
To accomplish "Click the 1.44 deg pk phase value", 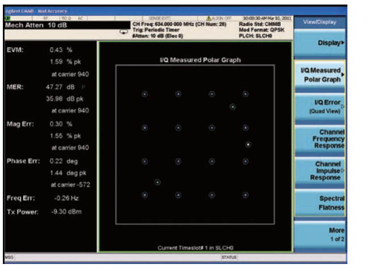I will coord(68,173).
